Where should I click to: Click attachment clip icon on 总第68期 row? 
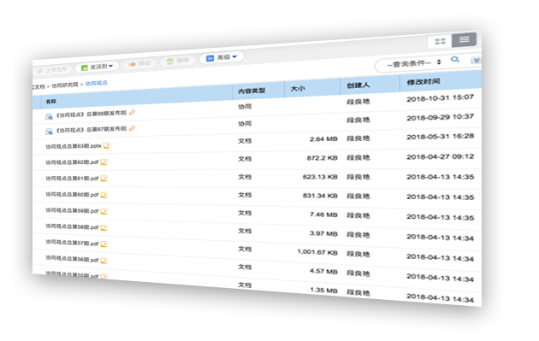(x=132, y=112)
